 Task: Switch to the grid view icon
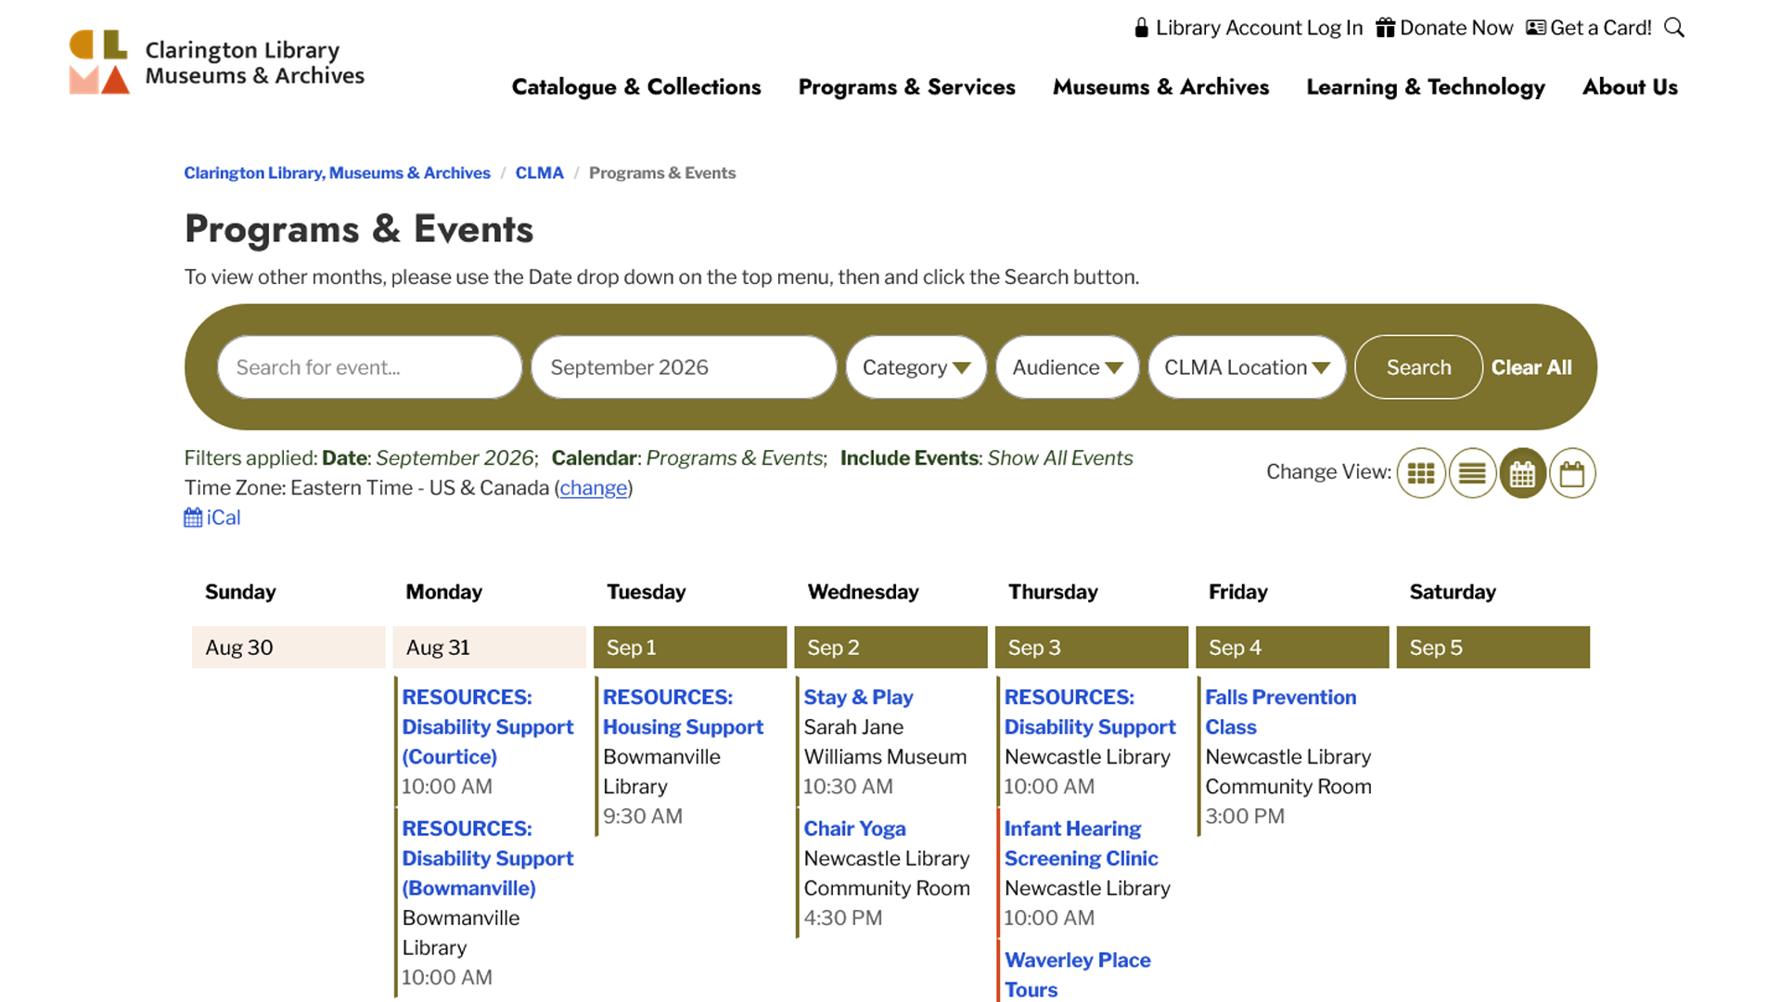(x=1421, y=473)
